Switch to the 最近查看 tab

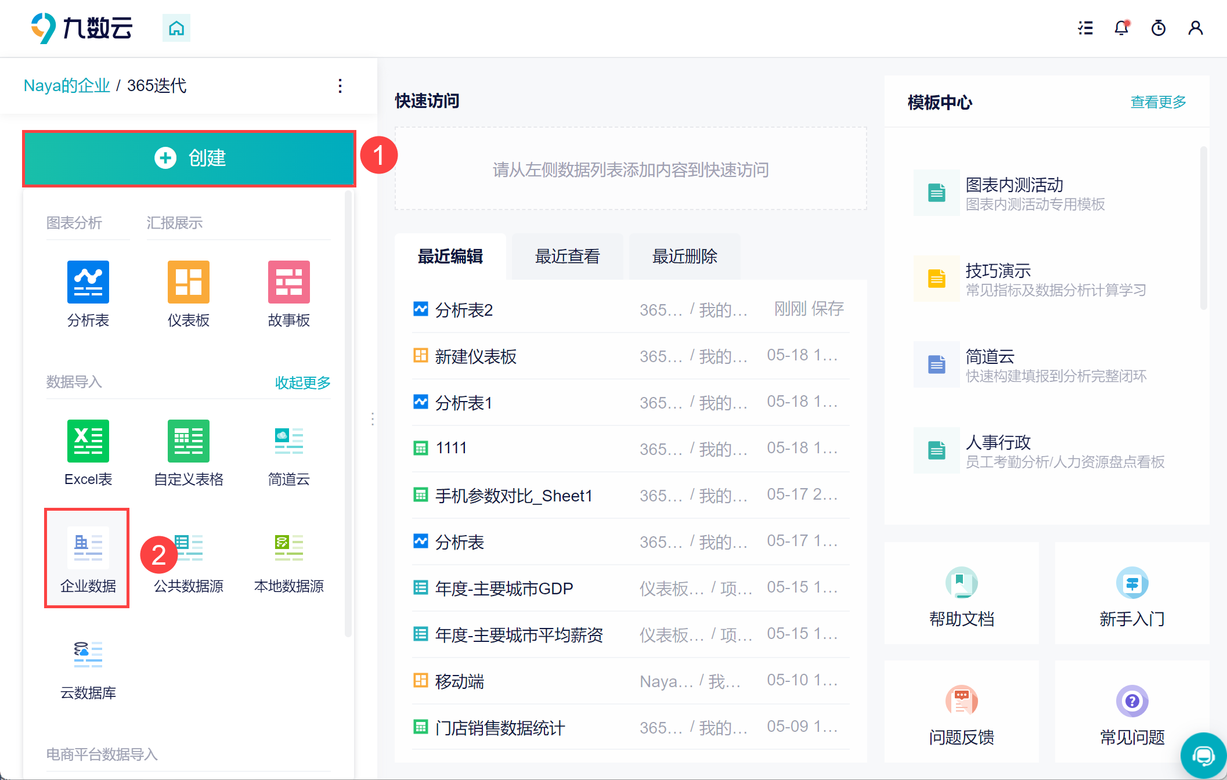pyautogui.click(x=567, y=257)
